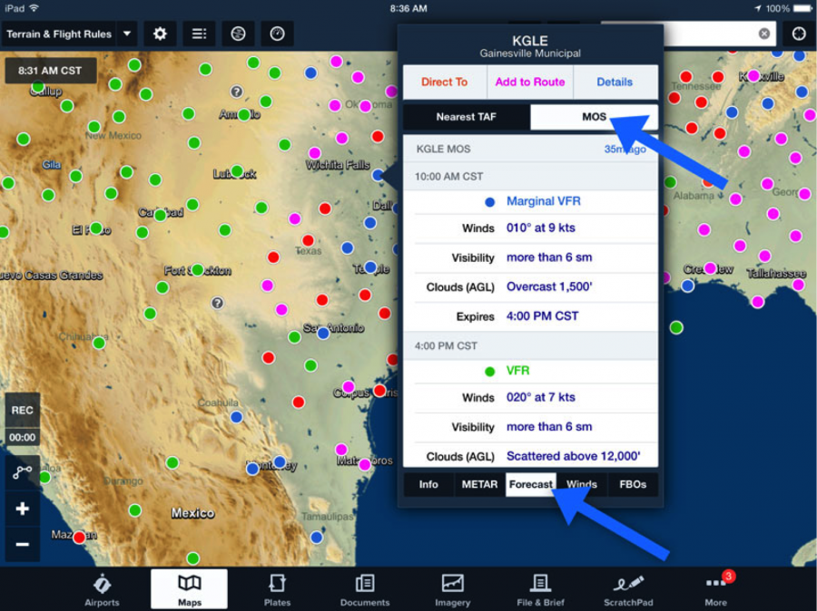Open the map settings gear icon
Image resolution: width=817 pixels, height=611 pixels.
(x=159, y=34)
